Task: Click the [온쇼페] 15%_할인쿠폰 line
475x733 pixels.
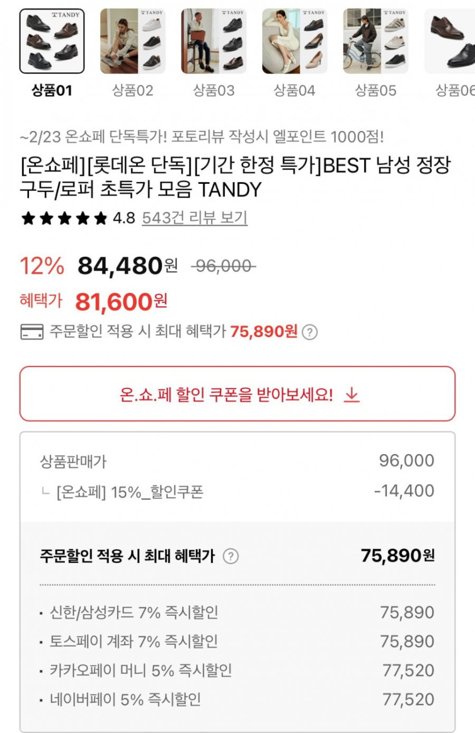Action: [x=130, y=491]
